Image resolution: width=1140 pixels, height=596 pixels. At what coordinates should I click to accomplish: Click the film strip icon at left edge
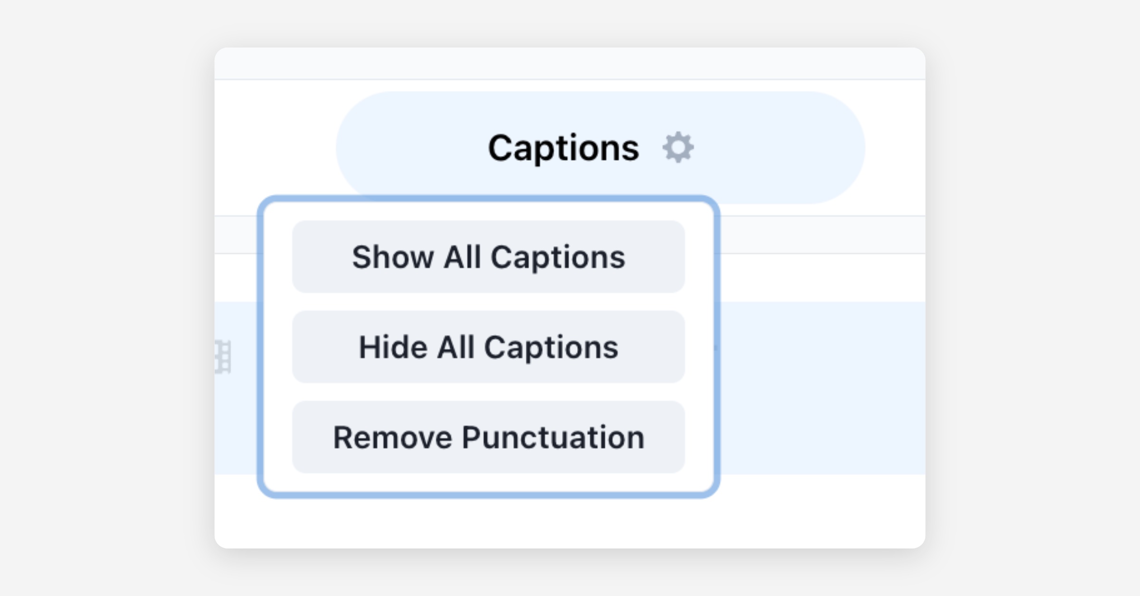click(x=223, y=356)
